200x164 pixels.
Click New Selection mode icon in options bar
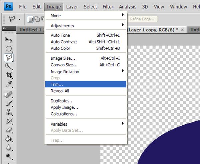click(30, 19)
